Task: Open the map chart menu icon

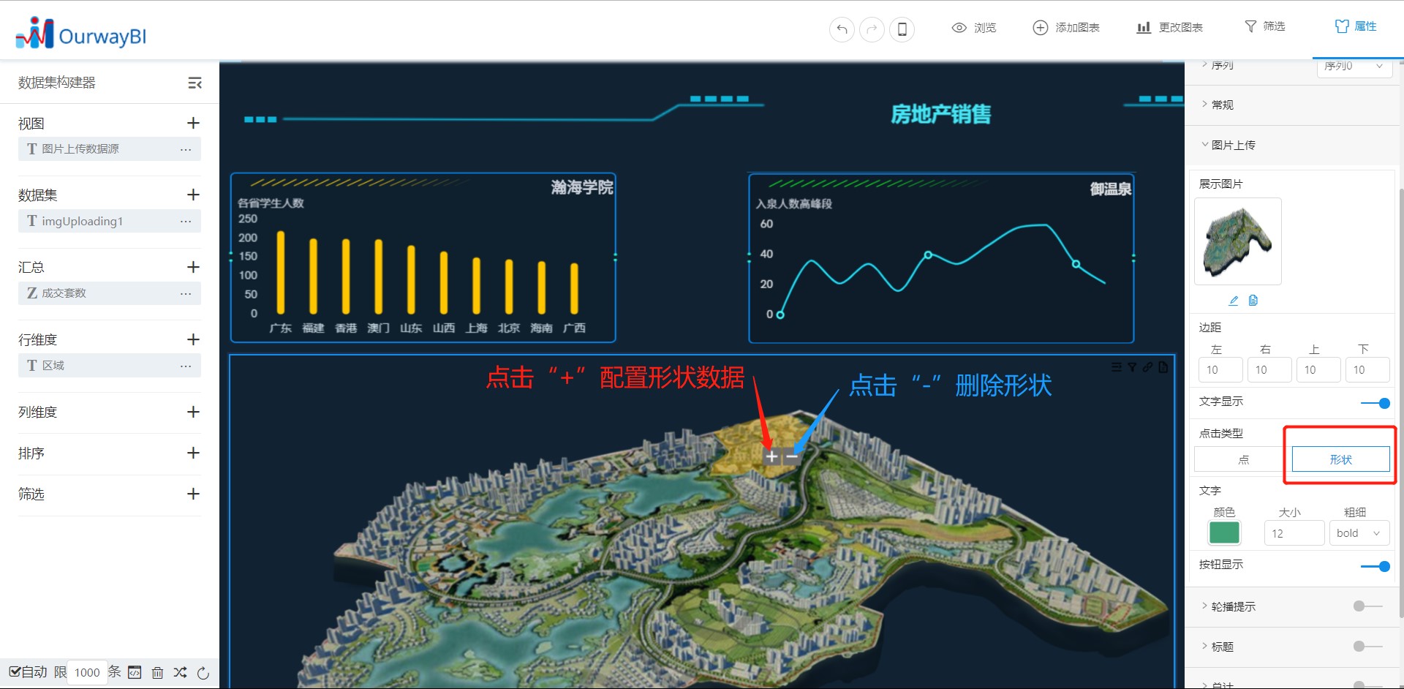Action: pos(1116,367)
